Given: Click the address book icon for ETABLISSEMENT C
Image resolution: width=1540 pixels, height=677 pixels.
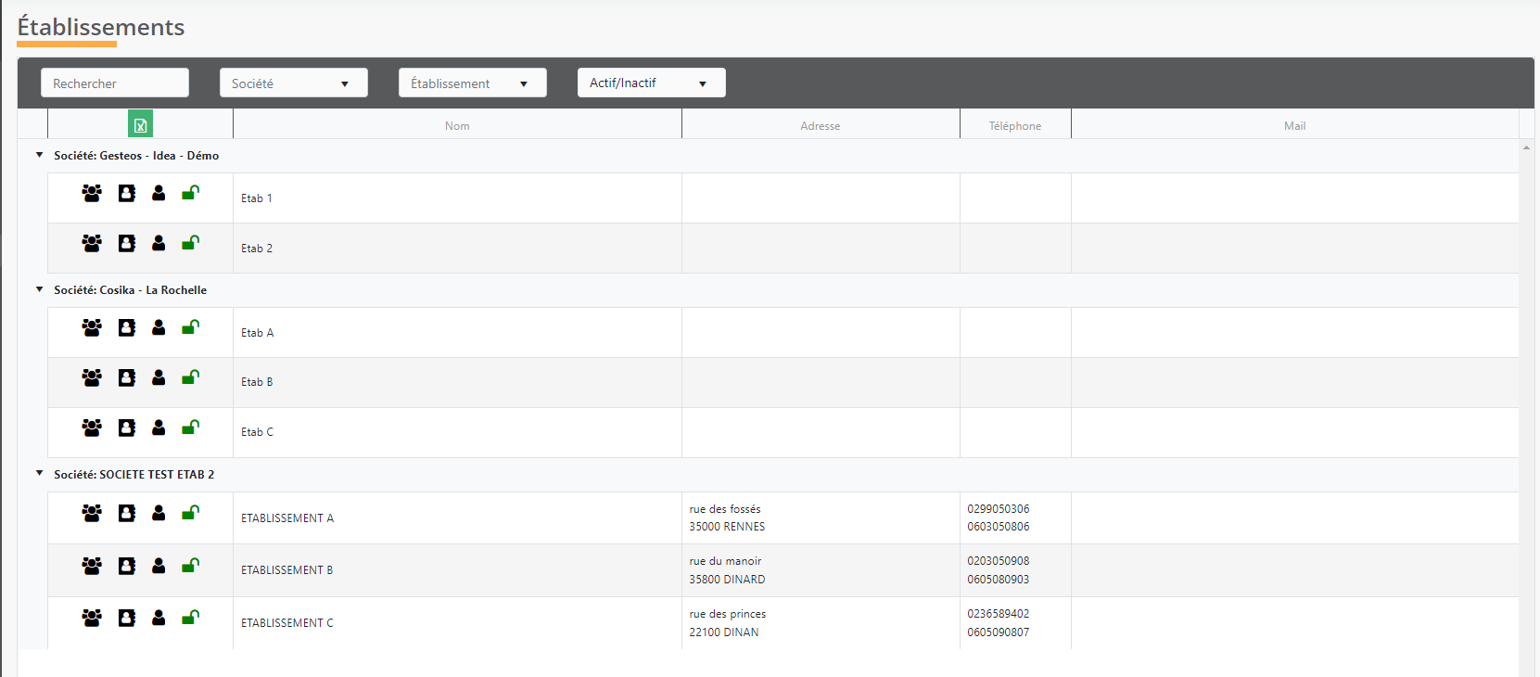Looking at the screenshot, I should click(x=127, y=619).
